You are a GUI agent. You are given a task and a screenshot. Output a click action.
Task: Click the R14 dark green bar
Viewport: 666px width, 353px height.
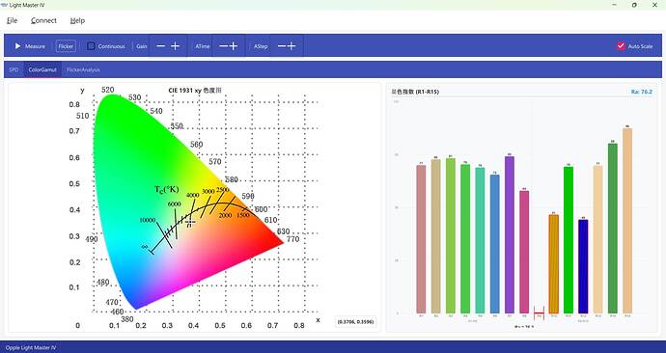[x=613, y=229]
